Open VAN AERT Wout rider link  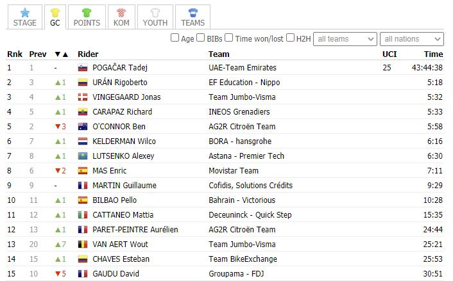(x=120, y=244)
